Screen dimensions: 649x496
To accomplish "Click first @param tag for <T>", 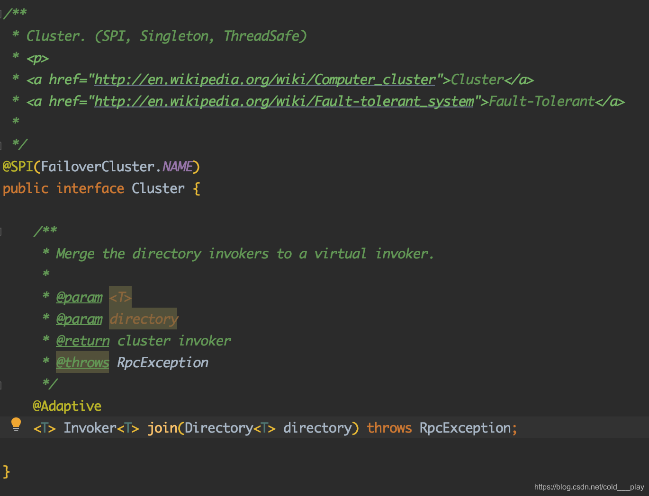I will coord(79,297).
